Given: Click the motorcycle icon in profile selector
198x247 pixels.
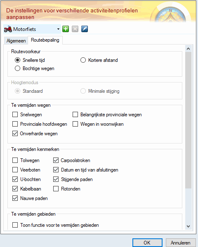Looking at the screenshot, I should pyautogui.click(x=8, y=29).
